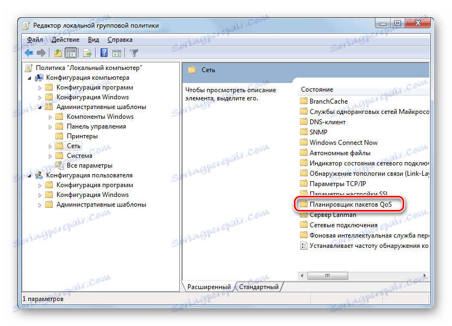Close the Group Policy Editor window

pyautogui.click(x=418, y=23)
